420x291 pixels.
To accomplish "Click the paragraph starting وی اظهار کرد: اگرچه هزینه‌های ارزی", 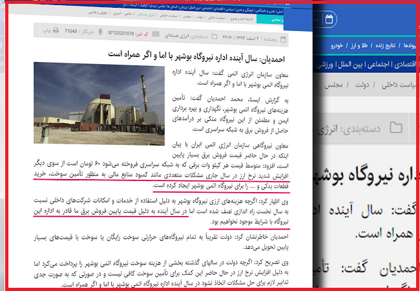I will click(162, 211).
